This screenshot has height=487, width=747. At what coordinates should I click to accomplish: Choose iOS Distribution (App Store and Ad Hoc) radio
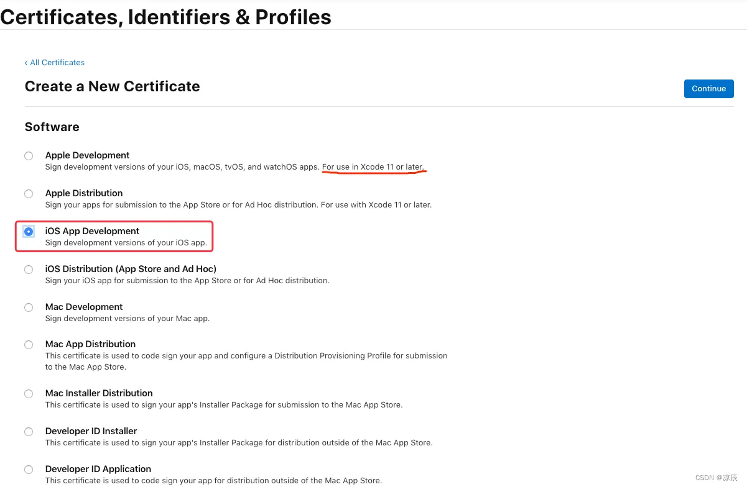pos(29,270)
